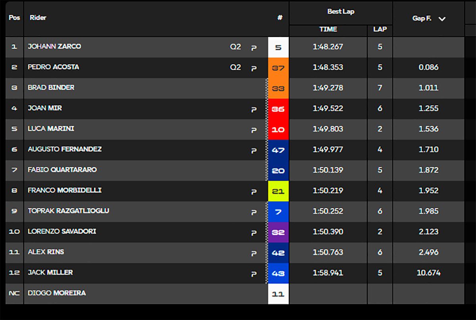Open Fabio Quartararo's rider entry
Image resolution: width=476 pixels, height=320 pixels.
click(x=62, y=170)
